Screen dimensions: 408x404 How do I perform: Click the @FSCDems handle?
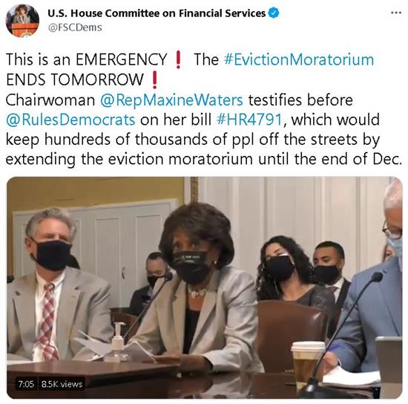point(75,27)
